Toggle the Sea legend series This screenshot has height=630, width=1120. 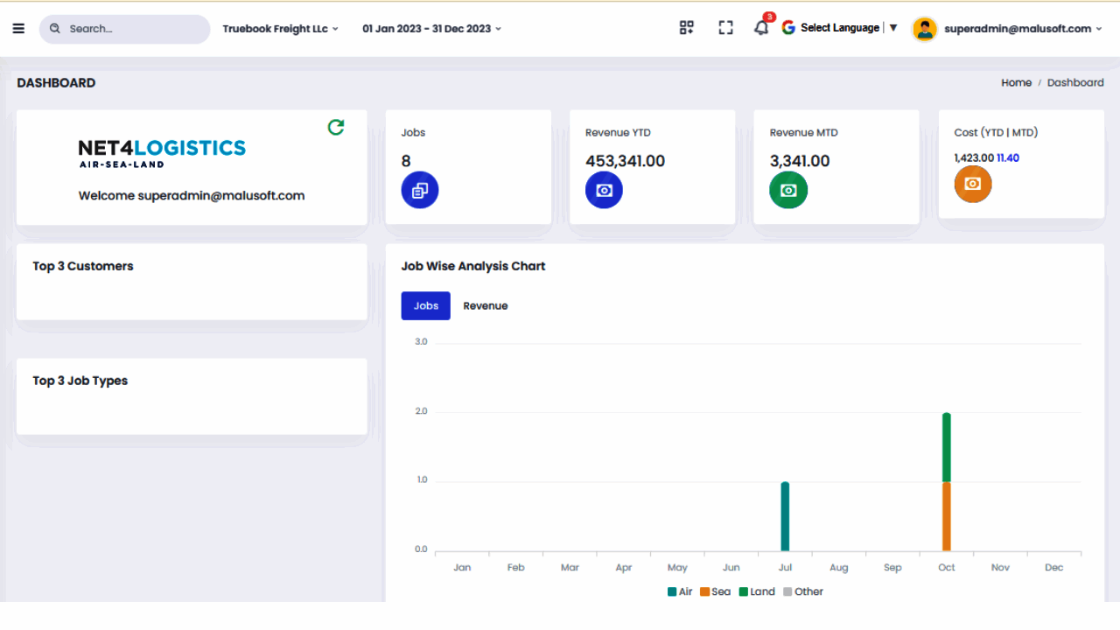pyautogui.click(x=716, y=591)
